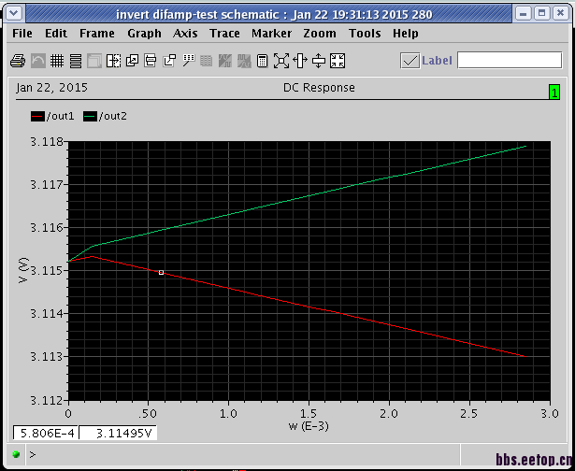Screen dimensions: 575x471
Task: Toggle the grid display icon
Action: pos(57,61)
